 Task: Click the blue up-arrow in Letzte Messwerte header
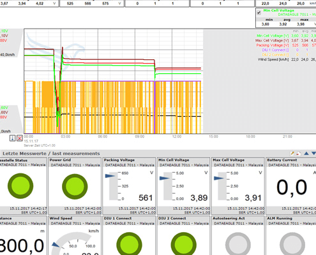coord(306,153)
